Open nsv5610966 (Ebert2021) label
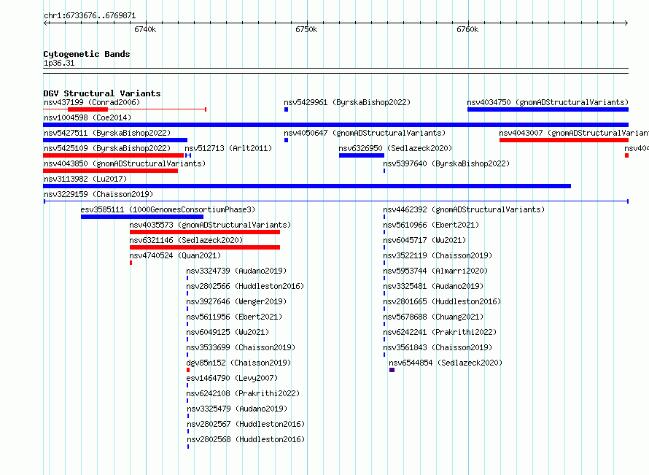The image size is (649, 475). tap(431, 225)
